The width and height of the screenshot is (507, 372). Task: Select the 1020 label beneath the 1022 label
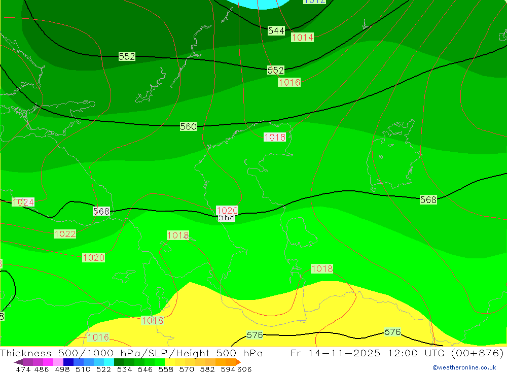click(93, 258)
